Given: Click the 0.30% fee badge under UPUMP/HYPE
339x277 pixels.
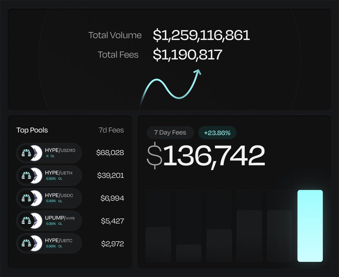Looking at the screenshot, I should 51,224.
